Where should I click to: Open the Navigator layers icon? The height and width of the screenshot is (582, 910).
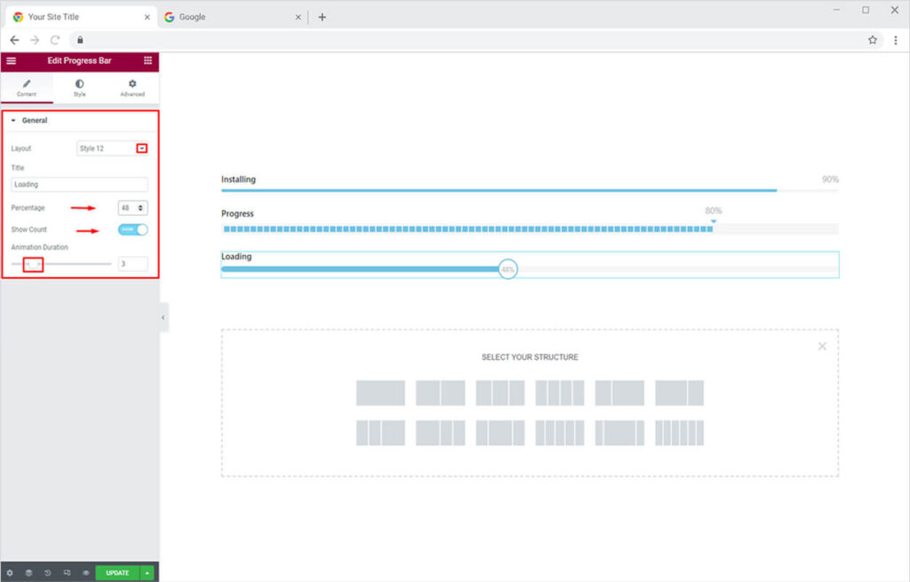click(x=28, y=573)
